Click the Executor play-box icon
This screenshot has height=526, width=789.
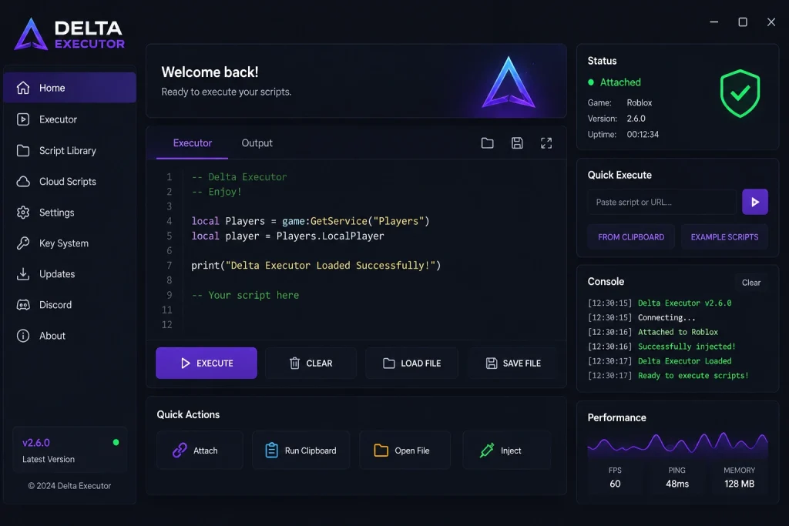point(23,119)
